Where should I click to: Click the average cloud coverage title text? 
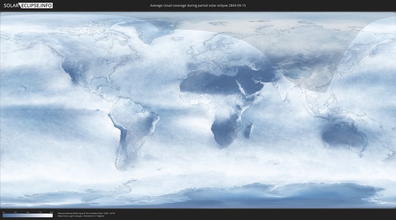(197, 5)
